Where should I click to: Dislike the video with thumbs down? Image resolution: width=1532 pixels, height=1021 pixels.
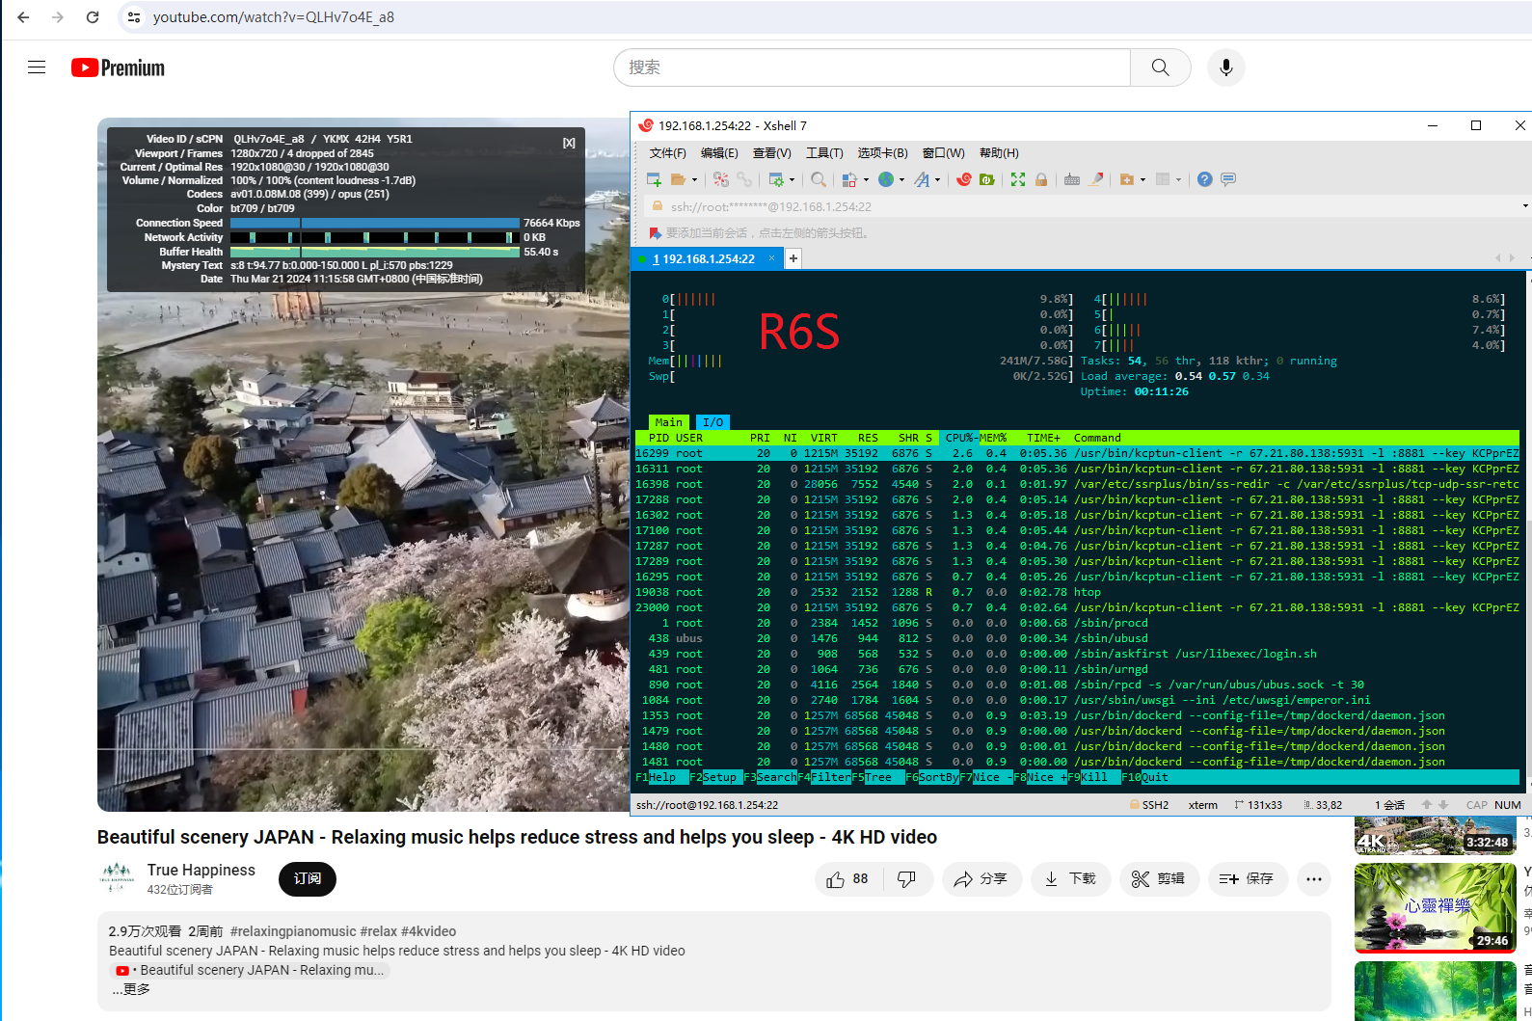tap(906, 879)
